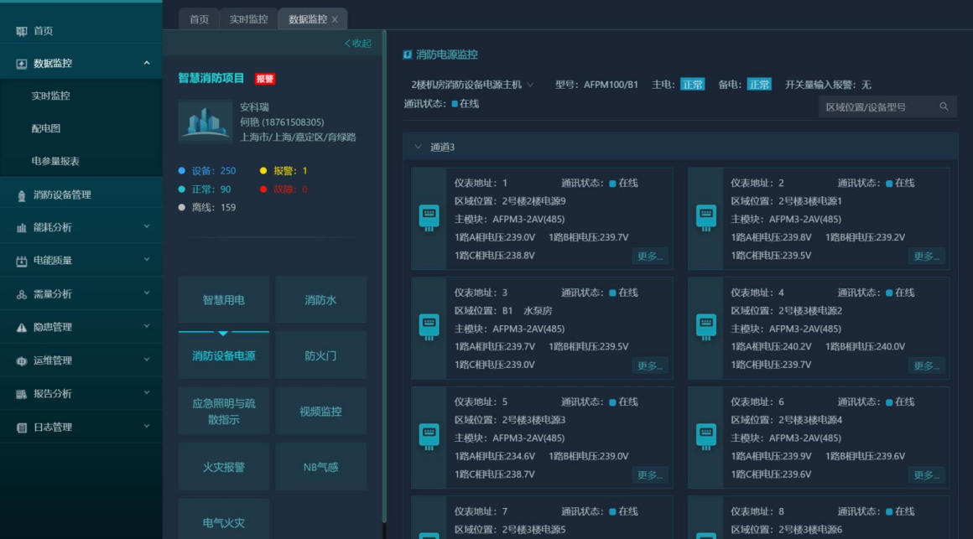Click 更多 on the 仪表地址 3 card
Viewport: 973px width, 539px height.
pyautogui.click(x=650, y=366)
